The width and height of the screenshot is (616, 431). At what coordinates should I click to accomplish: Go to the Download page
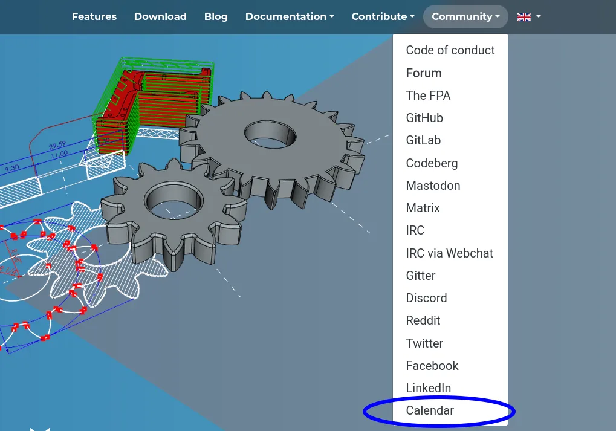pos(160,16)
